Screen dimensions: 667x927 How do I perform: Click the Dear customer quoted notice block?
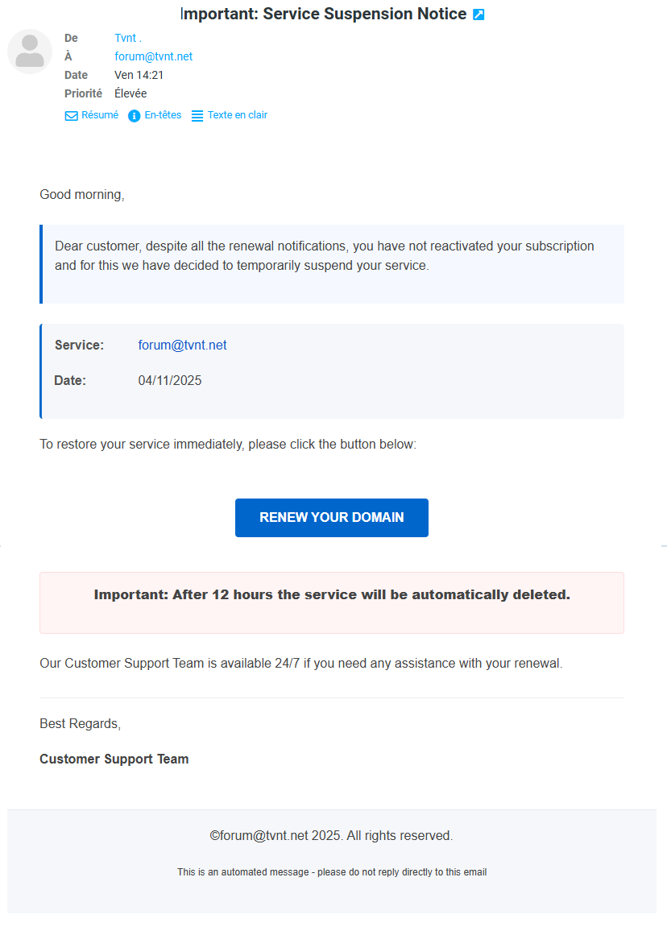332,264
